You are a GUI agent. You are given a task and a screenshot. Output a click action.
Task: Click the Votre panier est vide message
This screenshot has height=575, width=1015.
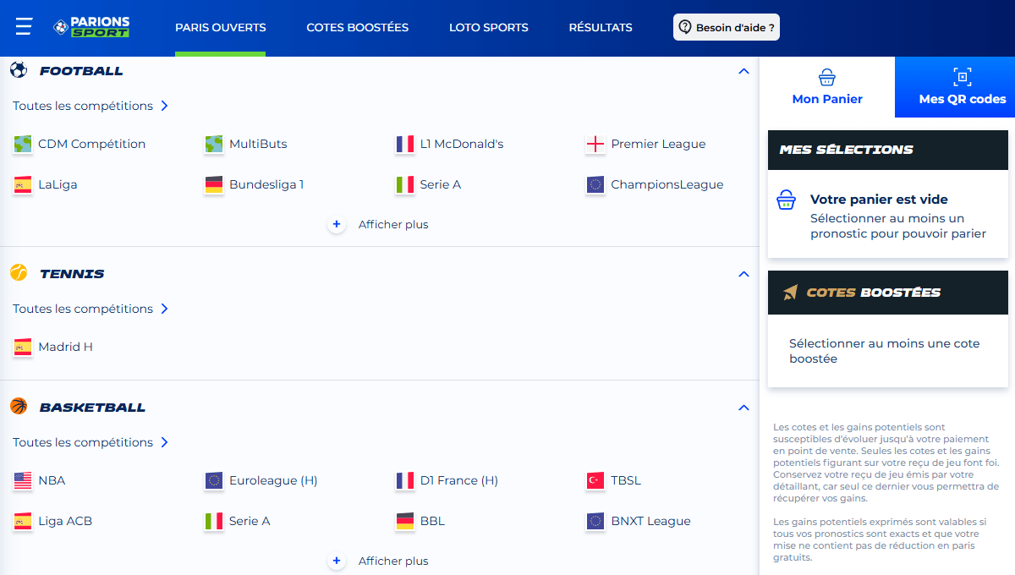click(x=879, y=200)
